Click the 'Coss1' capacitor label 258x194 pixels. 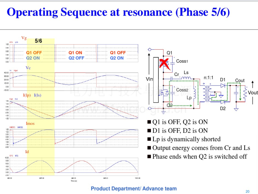(x=182, y=61)
